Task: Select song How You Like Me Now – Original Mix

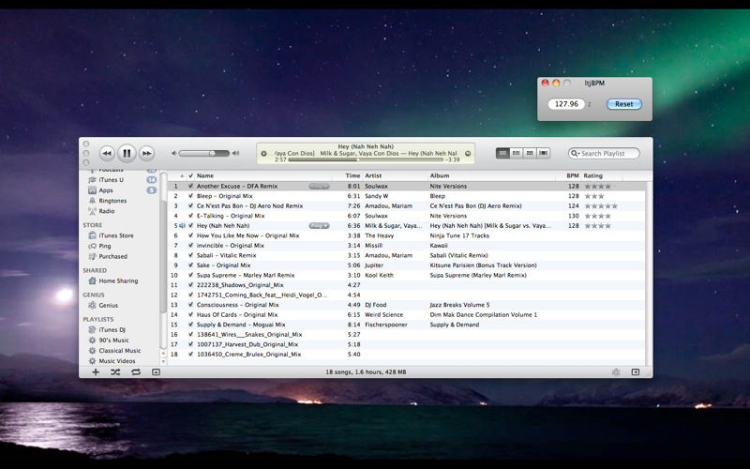Action: [x=247, y=236]
